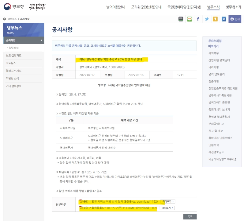Open the KakaoStory share icon
244x221 pixels.
click(x=181, y=19)
